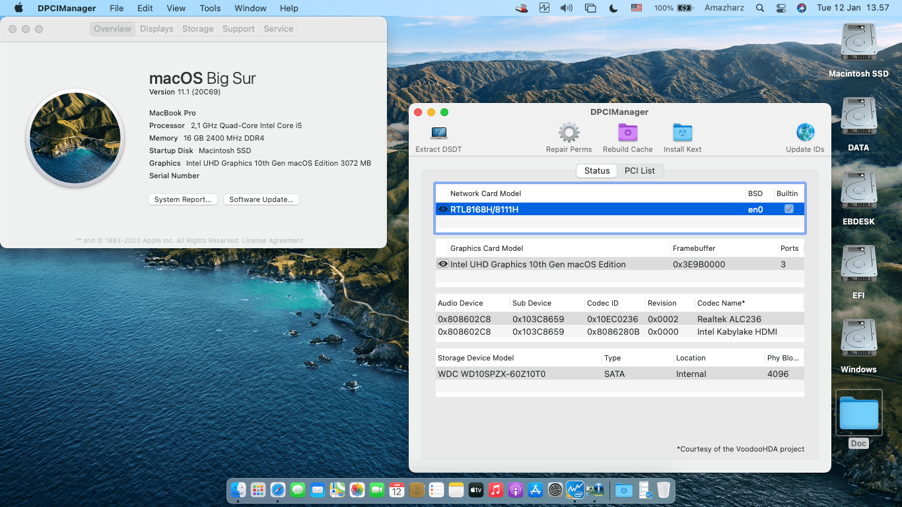This screenshot has width=902, height=507.
Task: Select the Status tab in DPCIManager
Action: 597,170
